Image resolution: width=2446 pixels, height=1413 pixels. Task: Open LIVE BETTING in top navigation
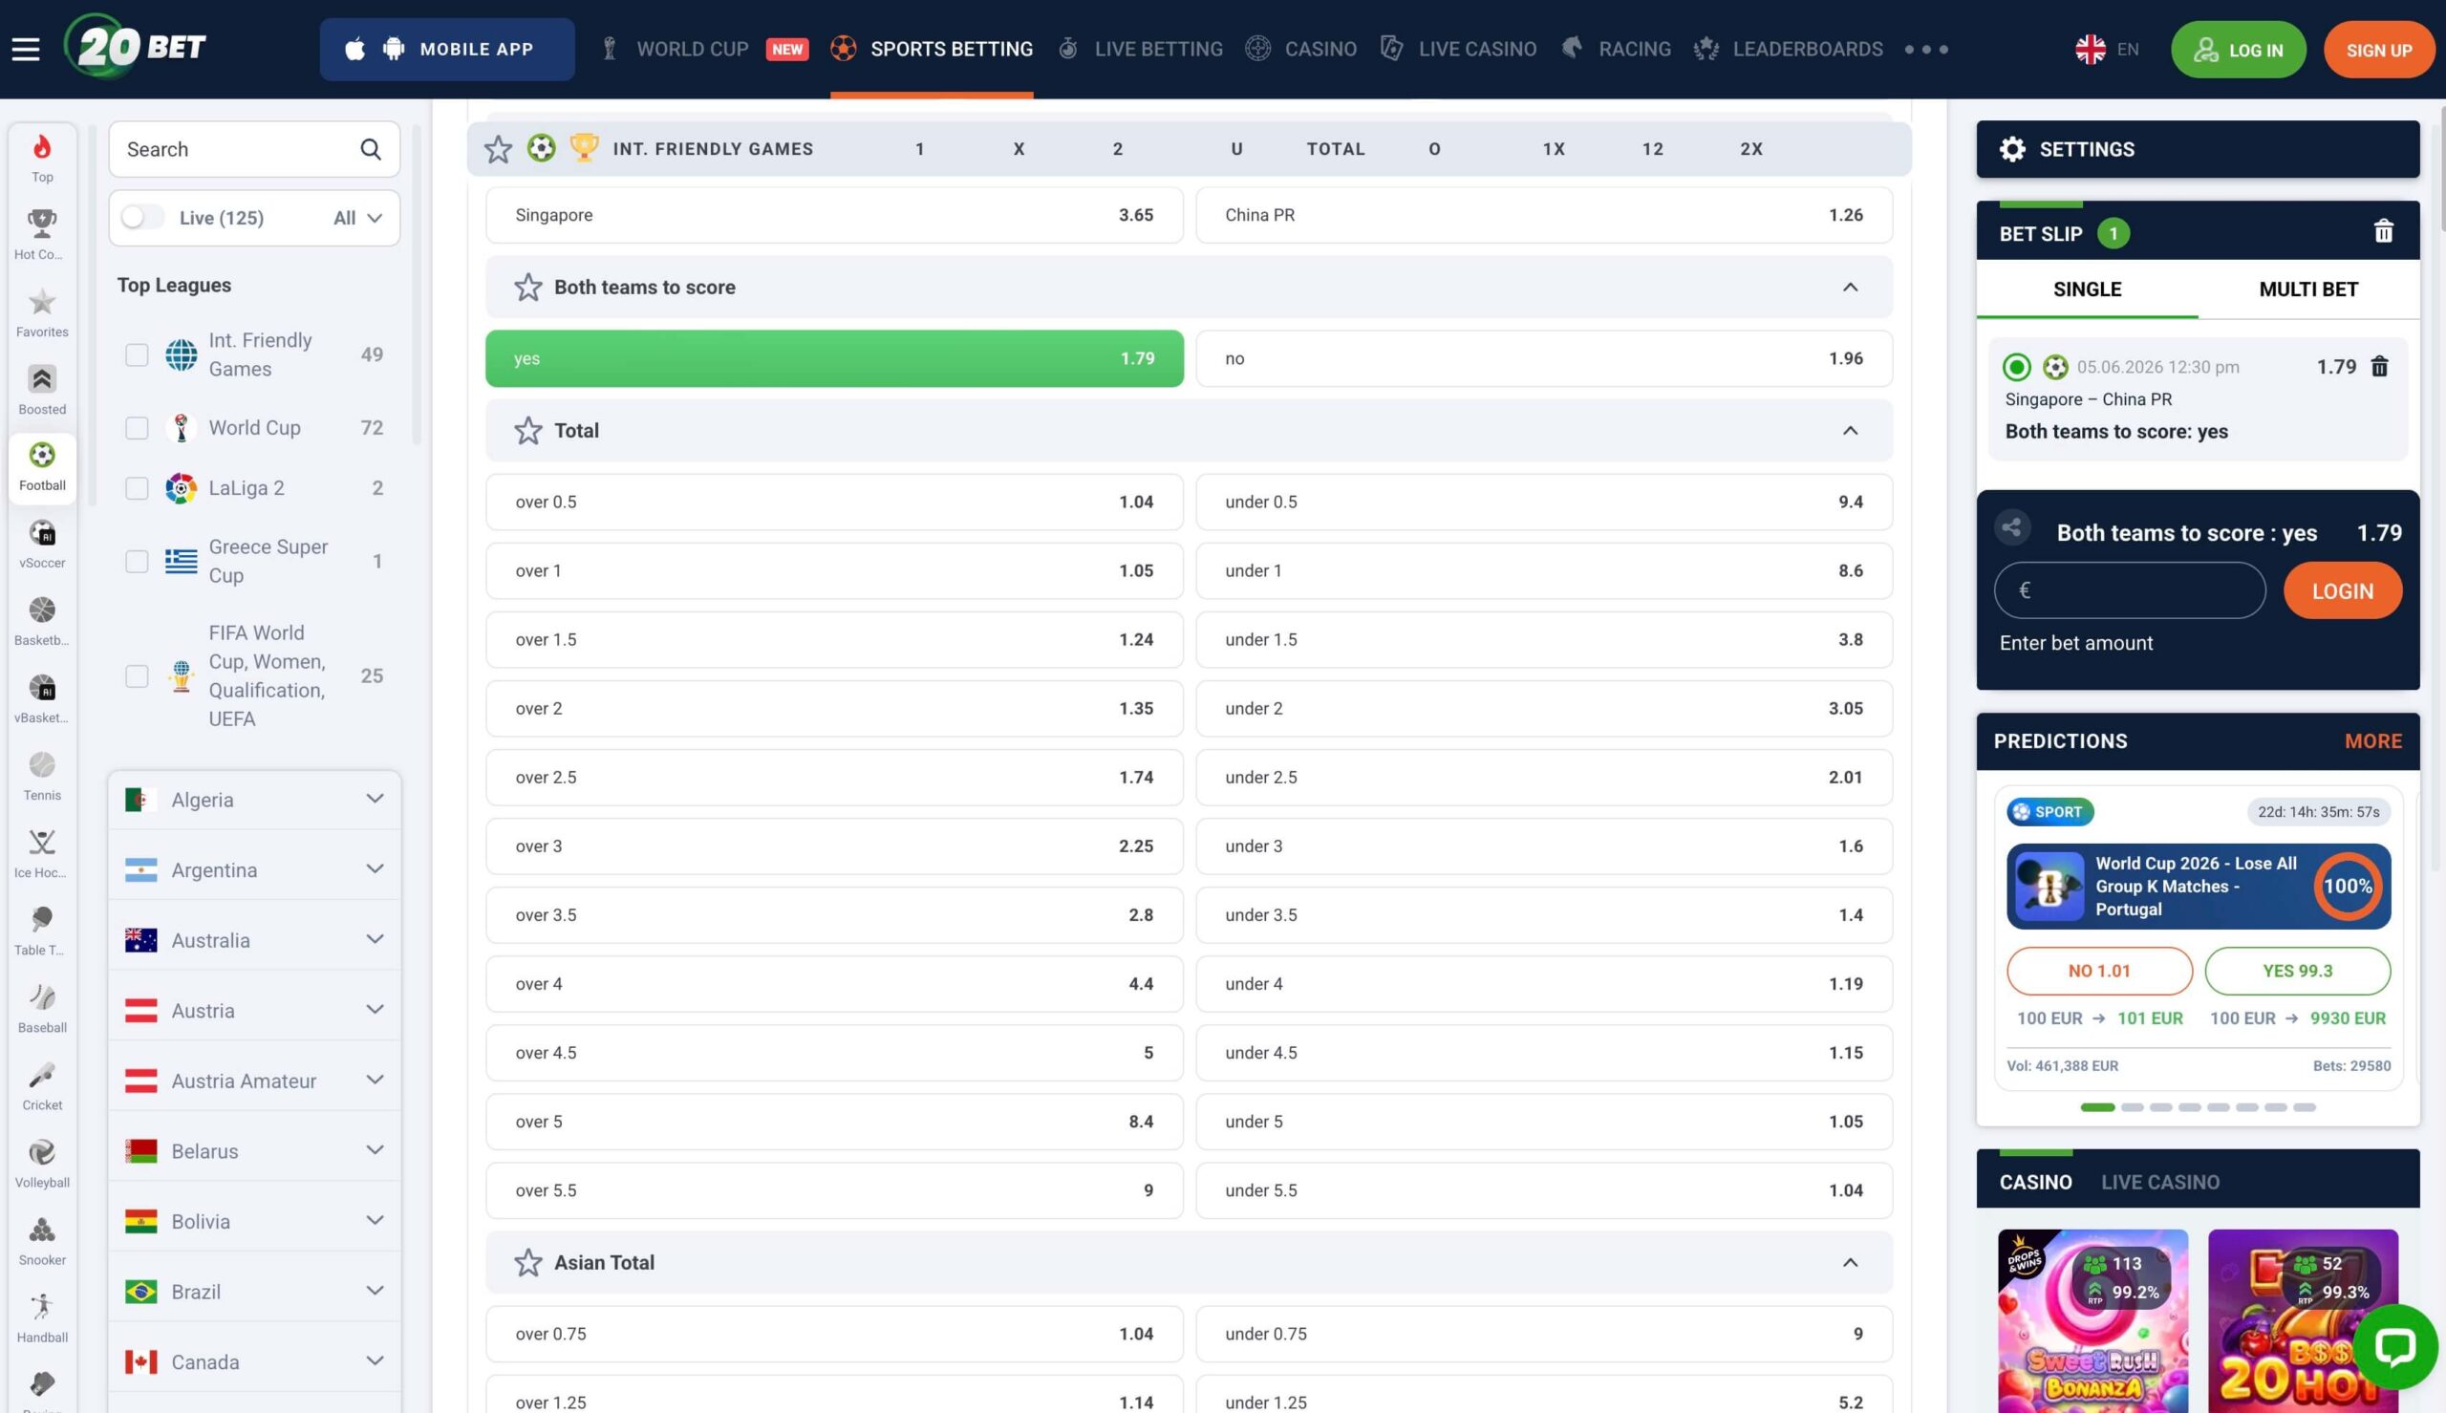1141,49
